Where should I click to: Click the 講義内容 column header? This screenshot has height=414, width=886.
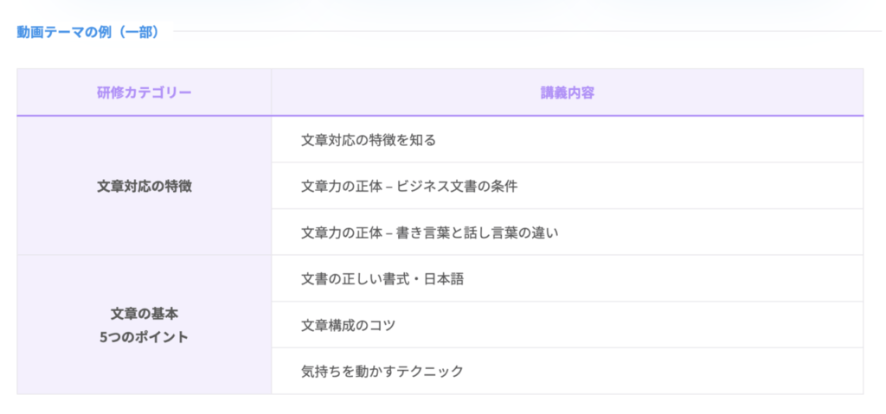[x=567, y=92]
